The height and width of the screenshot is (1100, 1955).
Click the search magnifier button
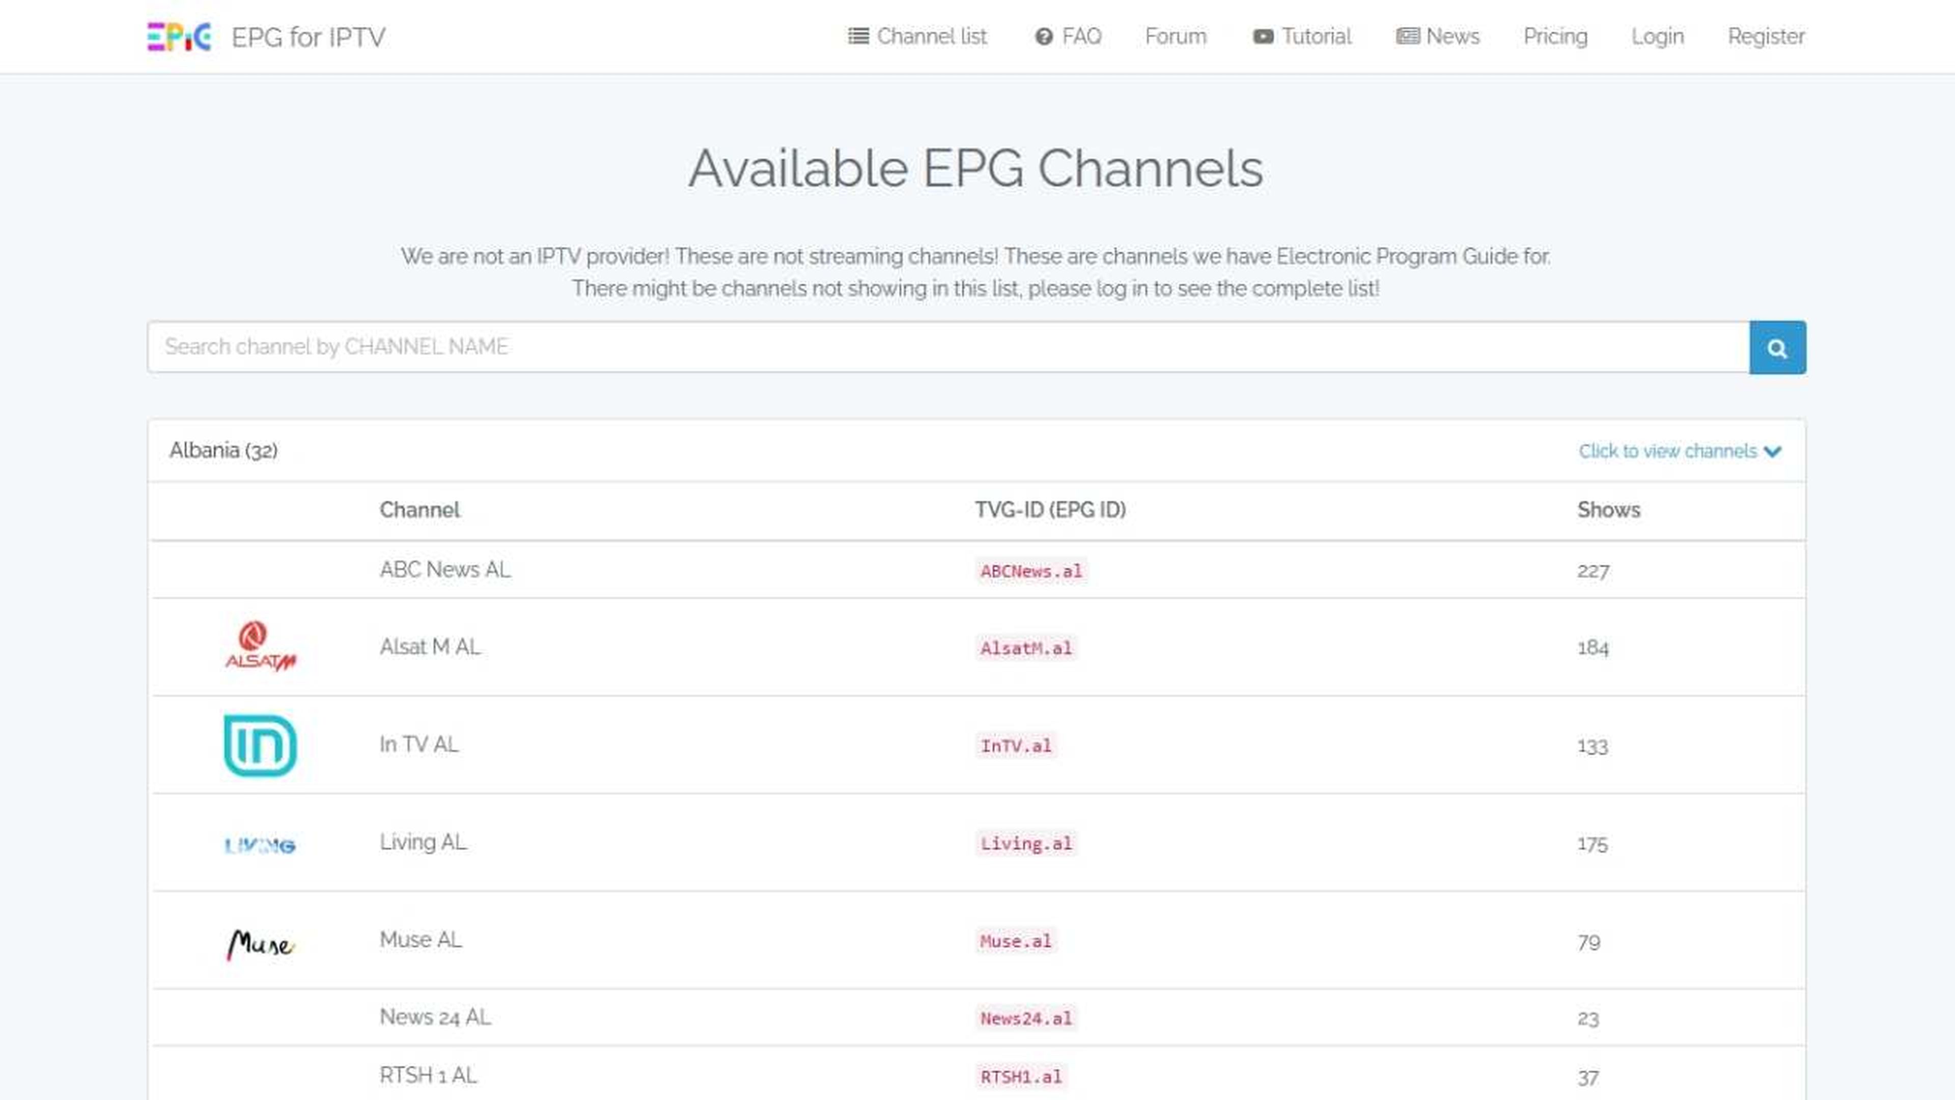1777,348
